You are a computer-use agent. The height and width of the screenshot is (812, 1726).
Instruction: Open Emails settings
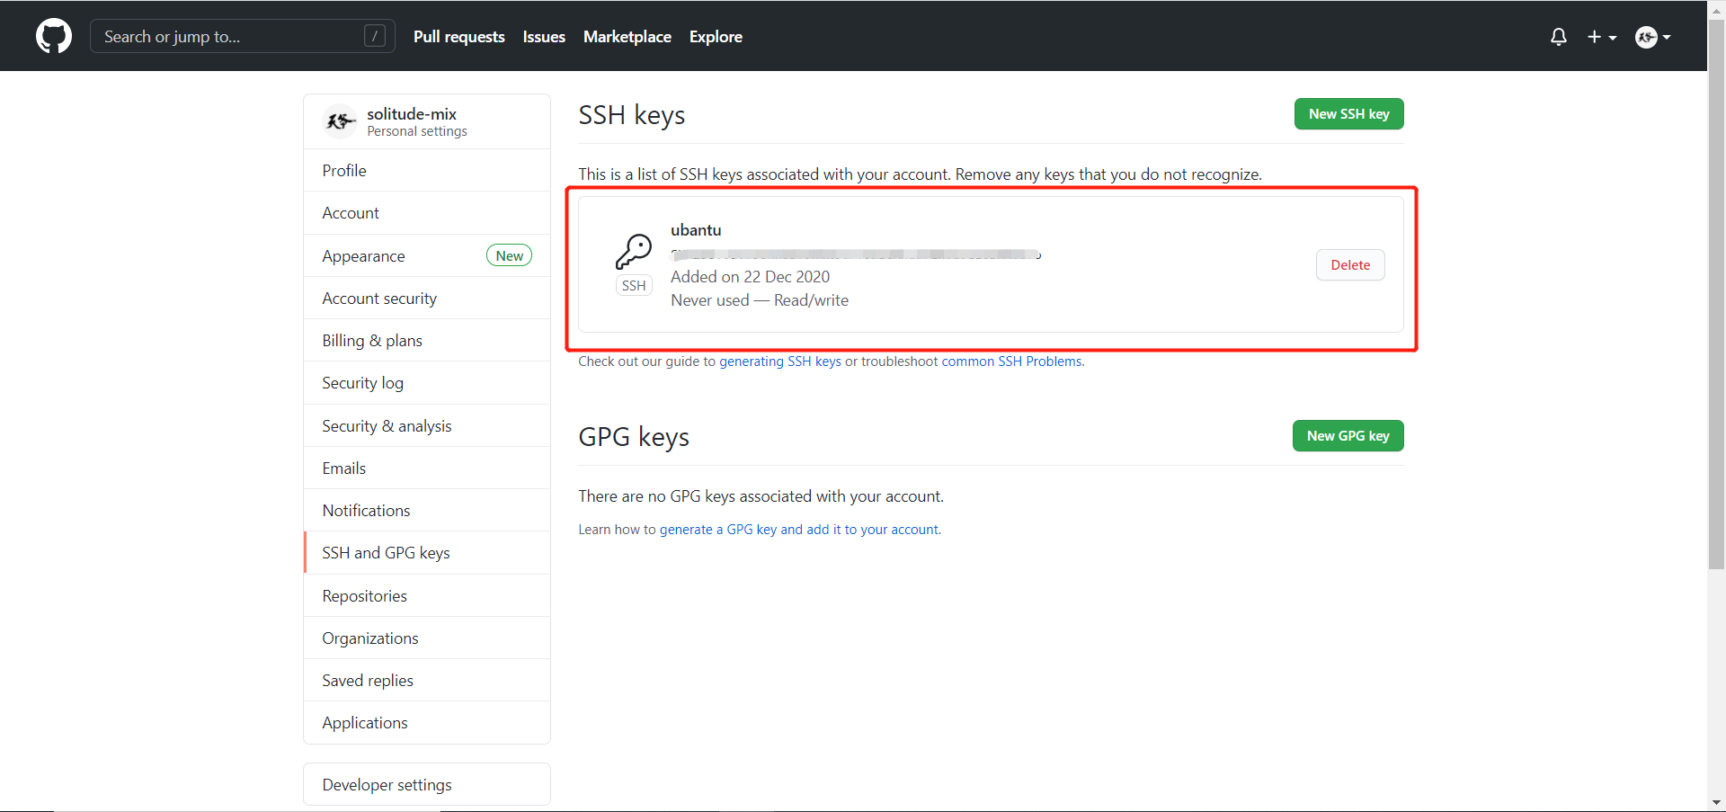427,468
